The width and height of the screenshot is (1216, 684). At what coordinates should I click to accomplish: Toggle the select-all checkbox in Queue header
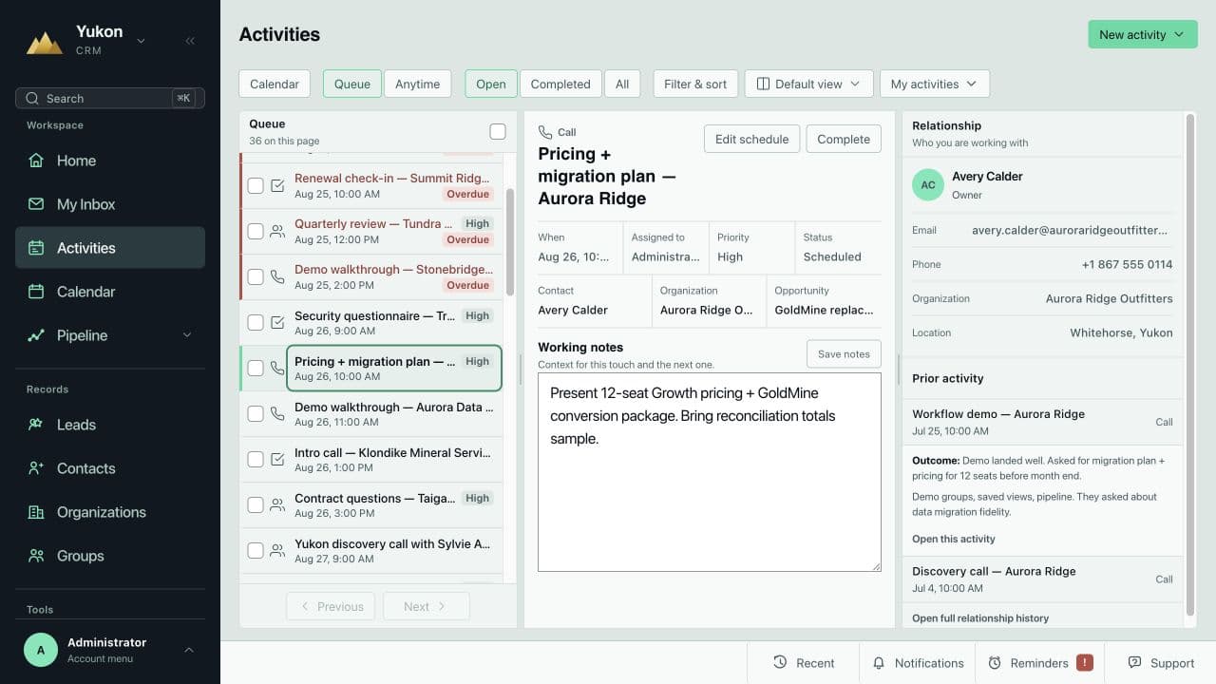pyautogui.click(x=498, y=131)
